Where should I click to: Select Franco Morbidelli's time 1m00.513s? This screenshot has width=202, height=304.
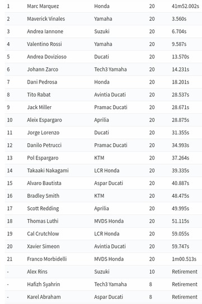tap(184, 259)
